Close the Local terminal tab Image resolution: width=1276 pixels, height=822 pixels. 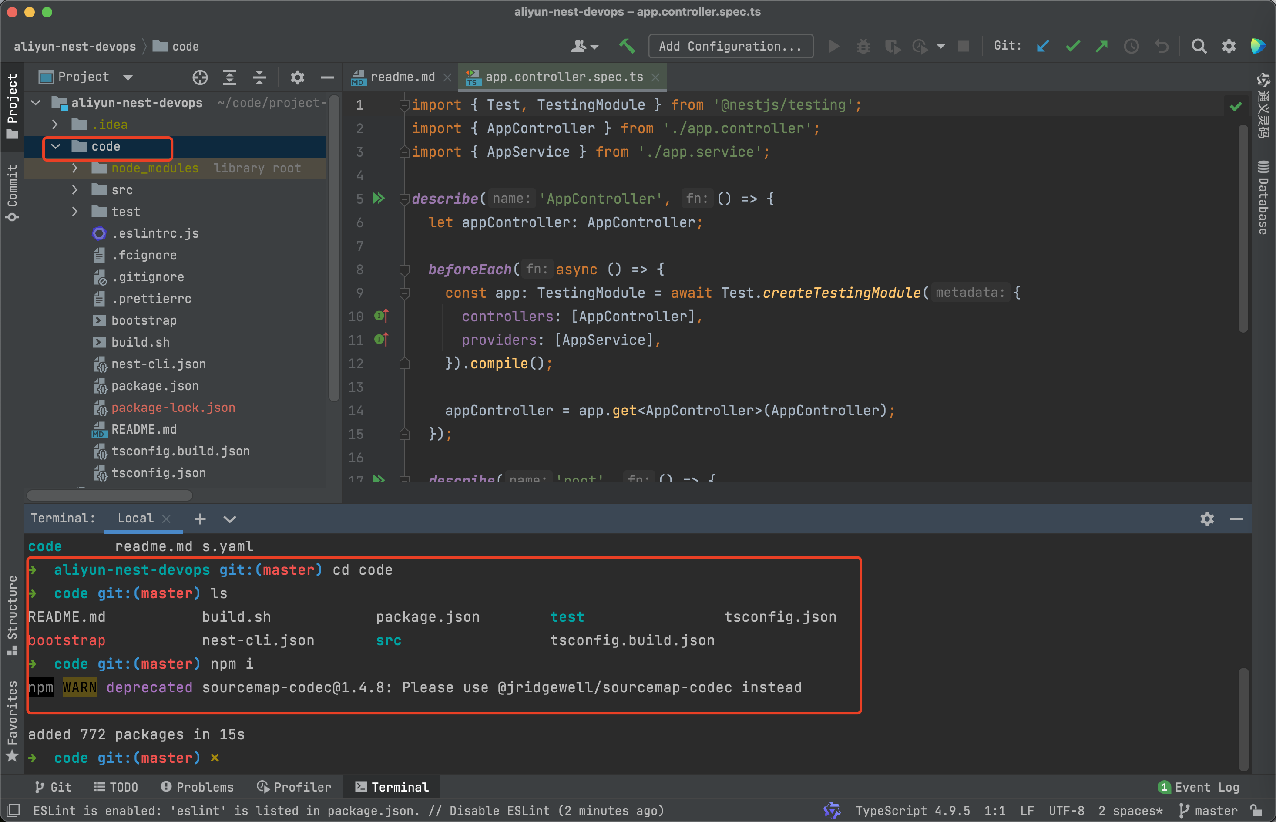[x=166, y=519]
